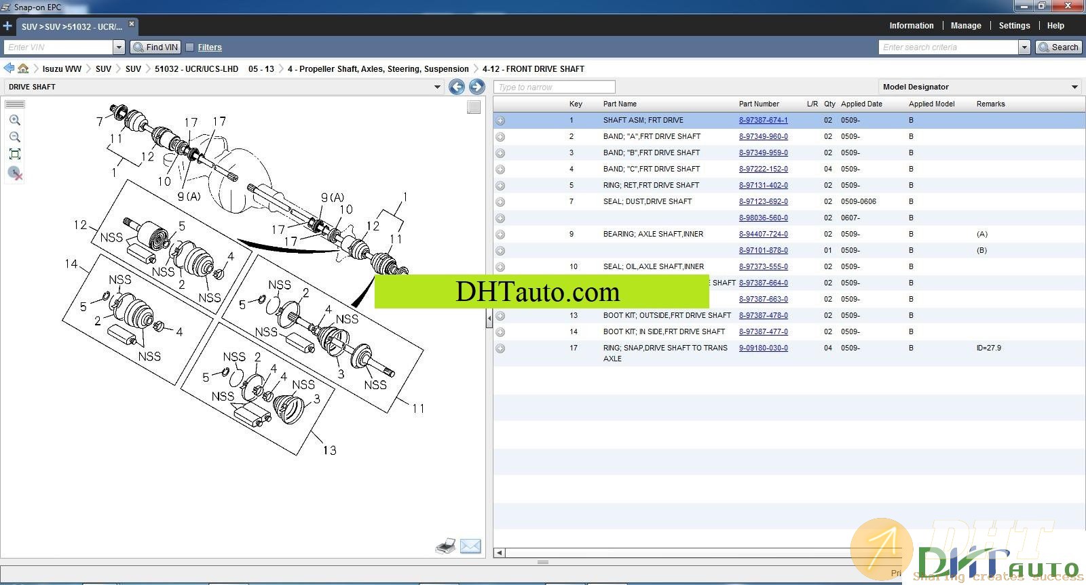The image size is (1086, 585).
Task: Expand DRIVE SHAFT illustration dropdown
Action: 437,87
